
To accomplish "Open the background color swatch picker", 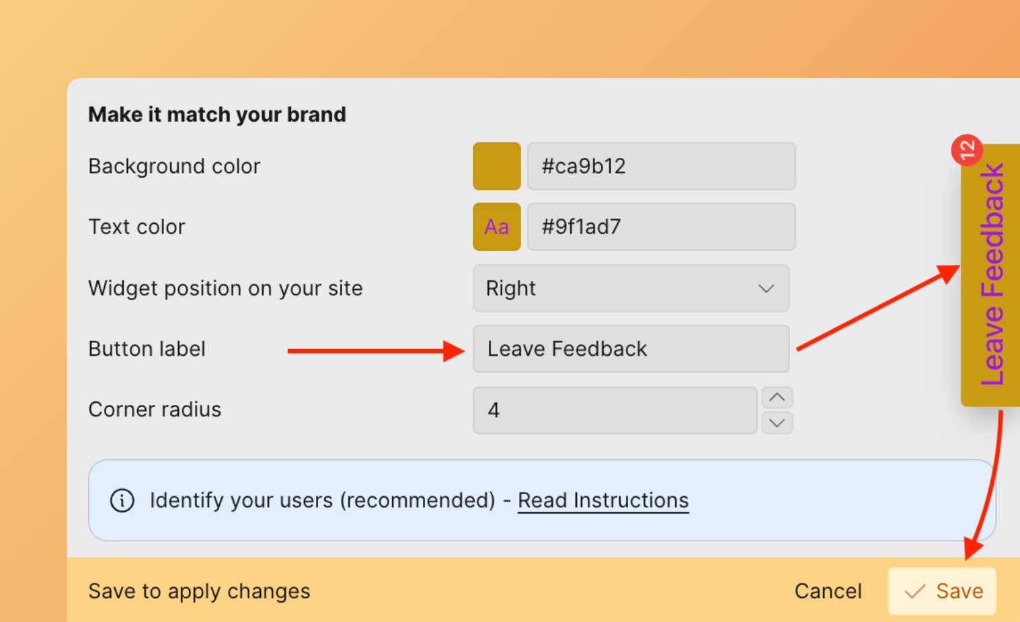I will pyautogui.click(x=496, y=166).
